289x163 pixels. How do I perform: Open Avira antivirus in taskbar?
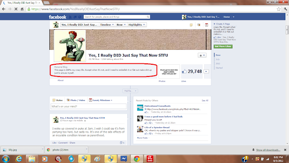point(150,159)
